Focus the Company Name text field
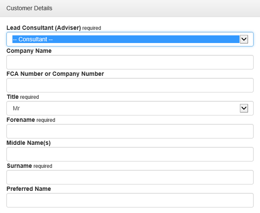The height and width of the screenshot is (213, 260). click(x=130, y=62)
